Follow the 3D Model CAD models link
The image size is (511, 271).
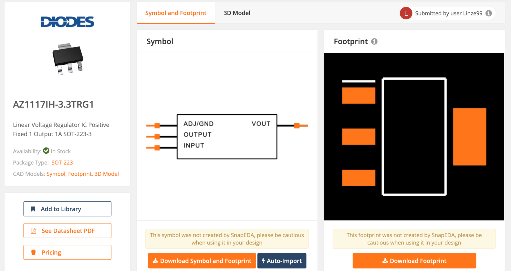click(107, 174)
